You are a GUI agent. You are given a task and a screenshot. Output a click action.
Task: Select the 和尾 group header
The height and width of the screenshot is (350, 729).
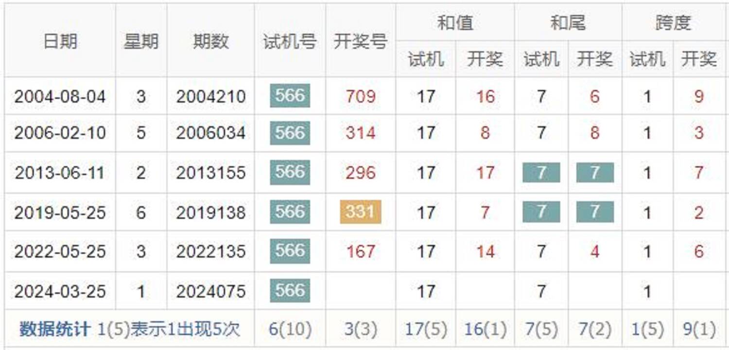pos(568,23)
